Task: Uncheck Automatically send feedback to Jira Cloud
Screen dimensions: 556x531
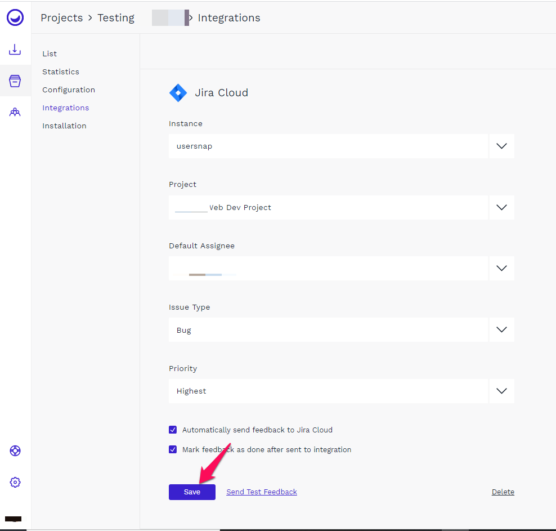Action: pyautogui.click(x=173, y=430)
